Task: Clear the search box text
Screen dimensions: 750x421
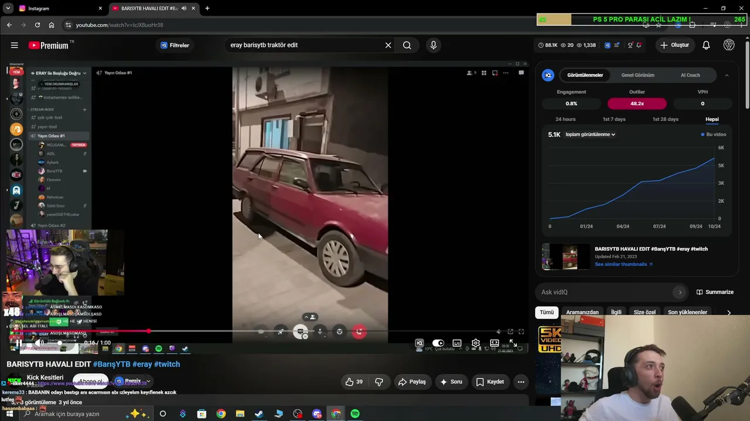Action: tap(388, 45)
